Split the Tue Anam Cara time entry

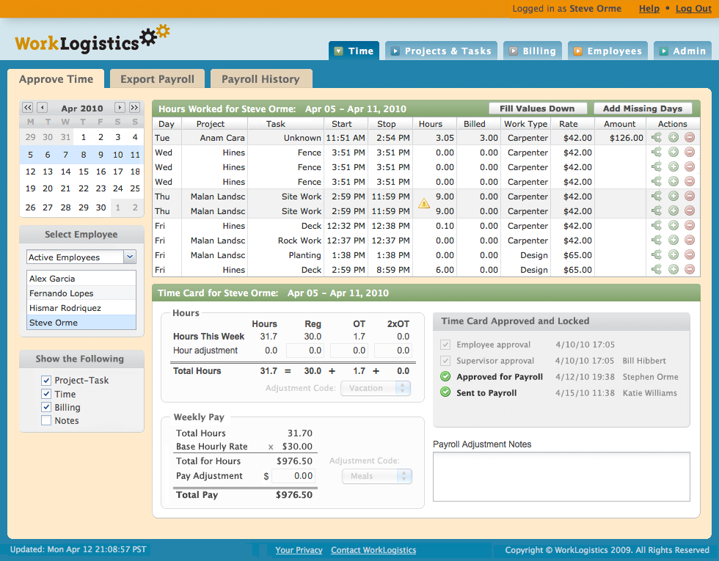click(x=656, y=137)
